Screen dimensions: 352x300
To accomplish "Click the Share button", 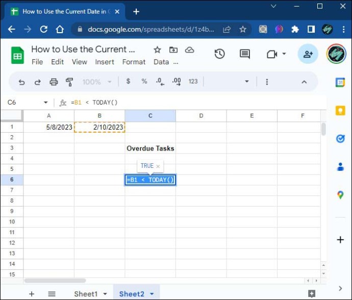I will [x=308, y=54].
